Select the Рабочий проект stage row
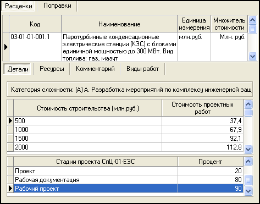The width and height of the screenshot is (260, 204). click(x=96, y=189)
